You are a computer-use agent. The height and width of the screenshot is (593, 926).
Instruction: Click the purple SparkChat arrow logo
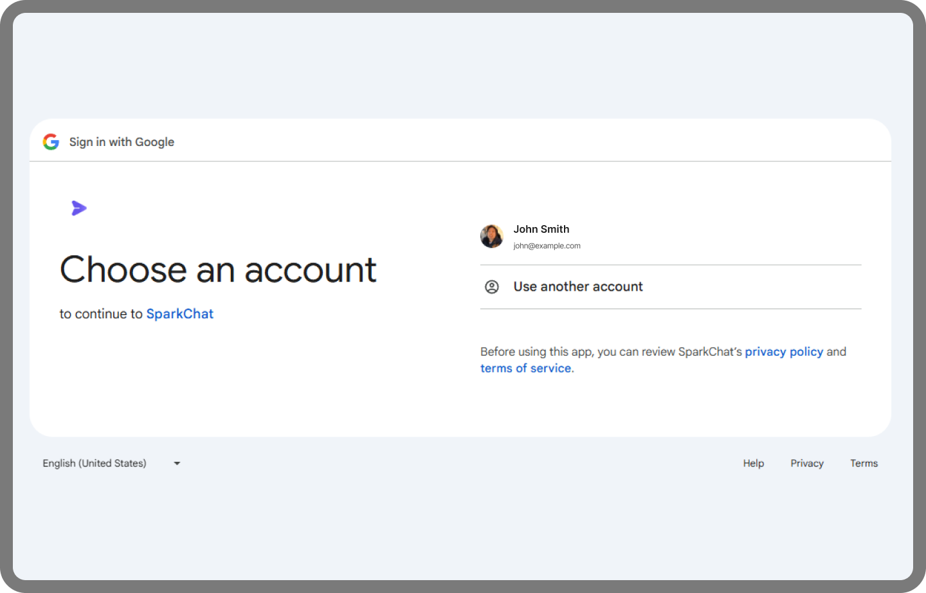coord(78,208)
